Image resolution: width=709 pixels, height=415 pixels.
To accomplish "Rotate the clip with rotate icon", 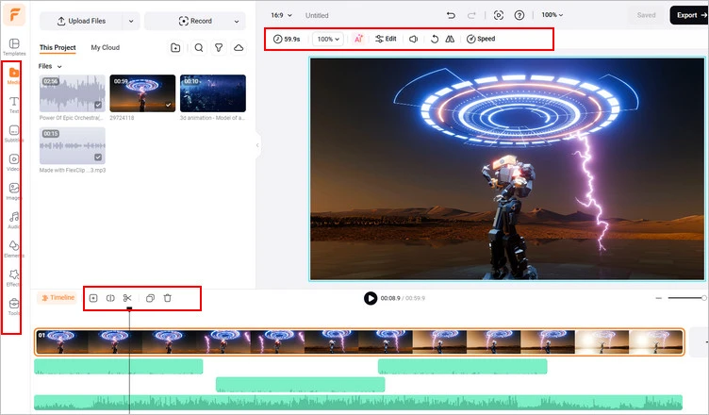I will tap(435, 39).
